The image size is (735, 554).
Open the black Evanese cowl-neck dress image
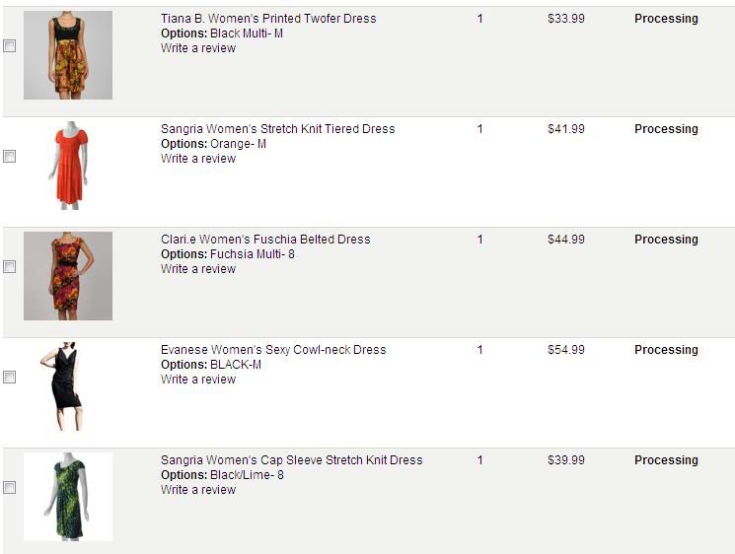(63, 386)
